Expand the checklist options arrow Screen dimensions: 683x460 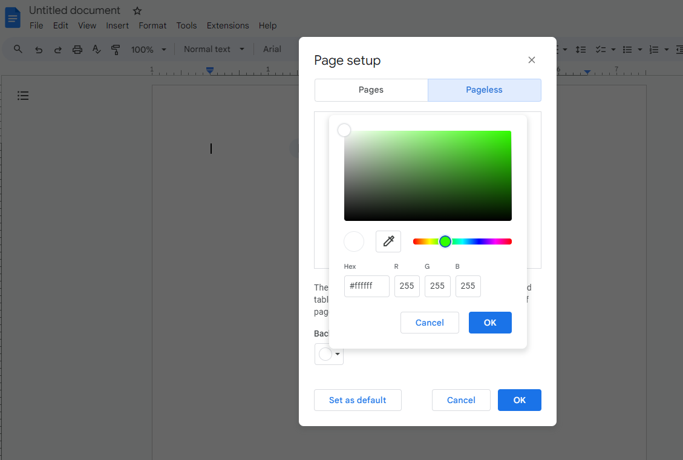pyautogui.click(x=613, y=50)
